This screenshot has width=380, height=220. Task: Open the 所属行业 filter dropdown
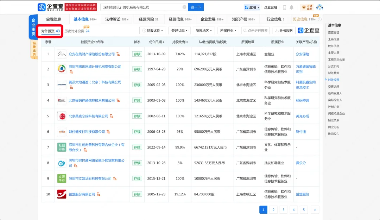coord(228,31)
